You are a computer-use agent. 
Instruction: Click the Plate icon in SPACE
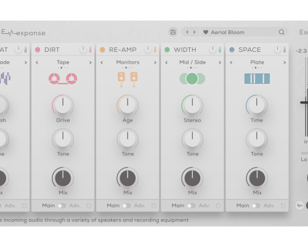point(257,78)
